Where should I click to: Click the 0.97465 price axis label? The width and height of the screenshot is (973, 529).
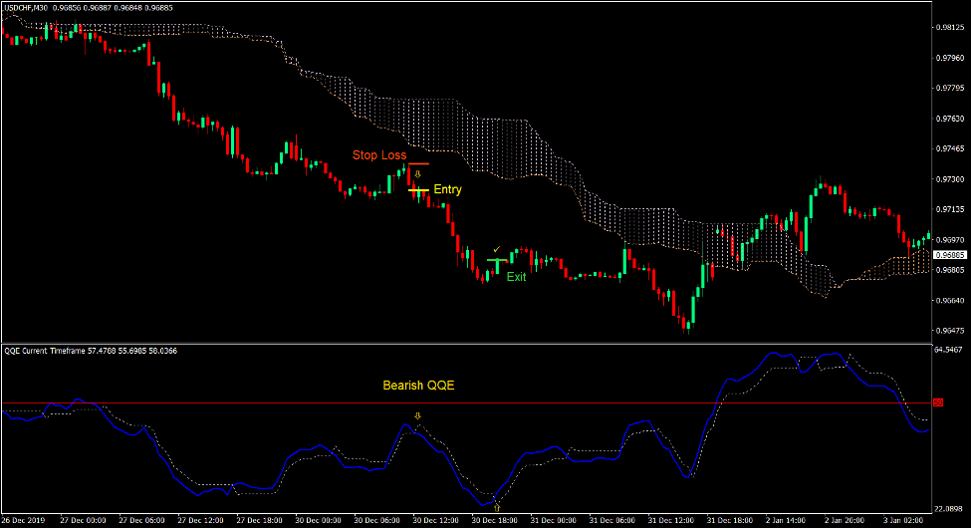pyautogui.click(x=949, y=149)
